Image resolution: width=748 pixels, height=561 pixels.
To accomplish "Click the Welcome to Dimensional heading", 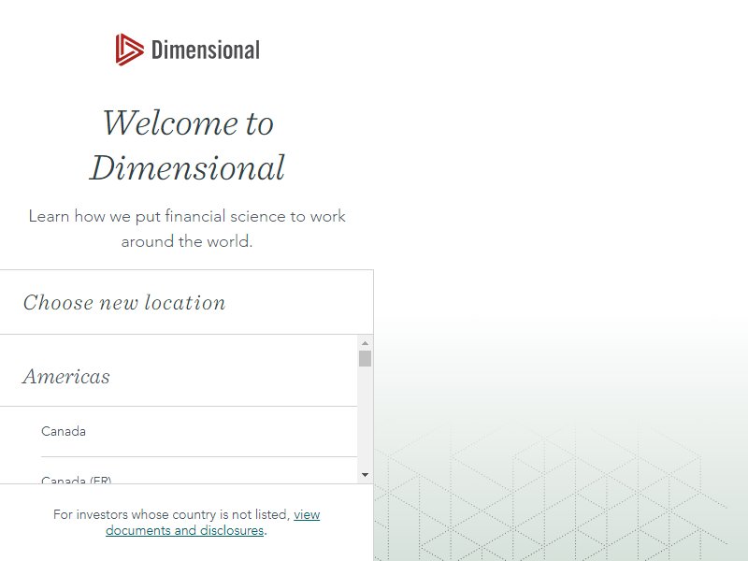I will pyautogui.click(x=188, y=145).
